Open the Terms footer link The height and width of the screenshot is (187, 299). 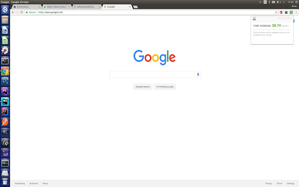[x=279, y=183]
